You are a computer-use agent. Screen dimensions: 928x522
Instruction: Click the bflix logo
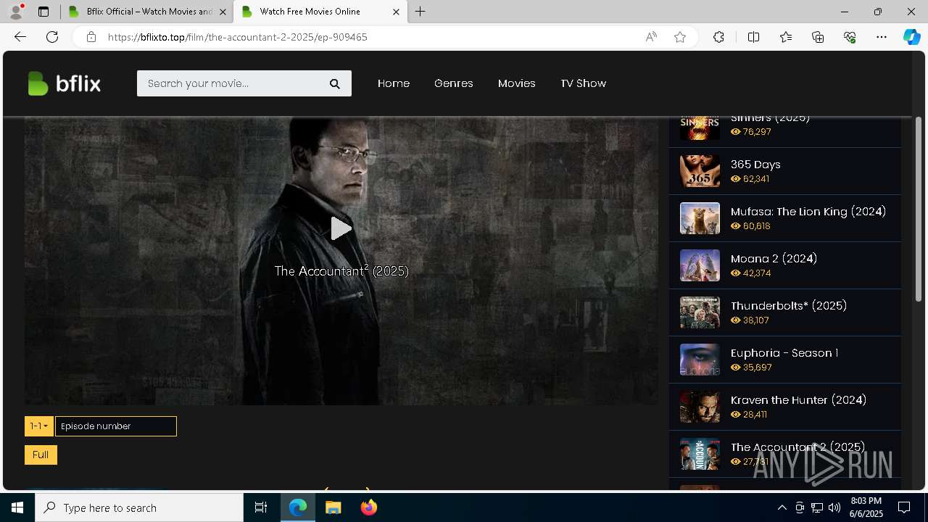[64, 83]
